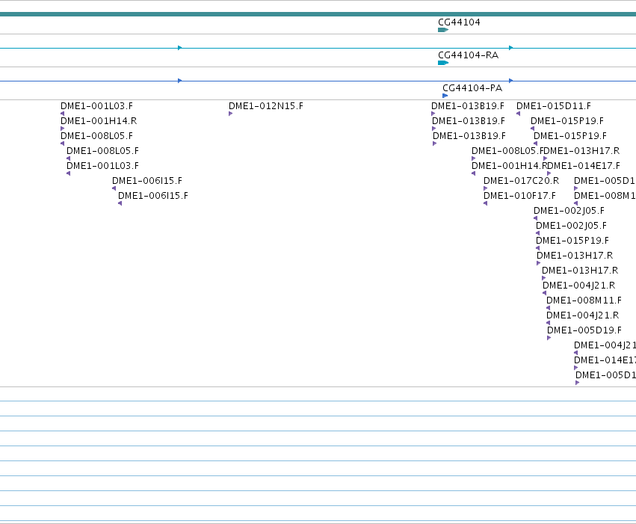
Task: Click the triangle marker under DME1-012N15.F
Action: pyautogui.click(x=230, y=114)
